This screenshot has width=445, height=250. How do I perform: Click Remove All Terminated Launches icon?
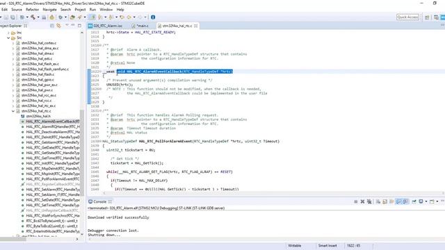tap(369, 201)
